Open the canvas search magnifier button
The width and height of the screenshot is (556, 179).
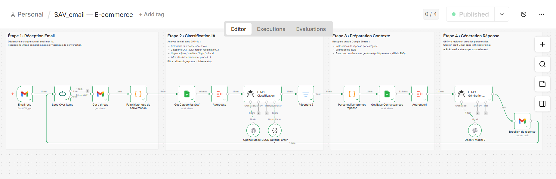click(x=542, y=64)
